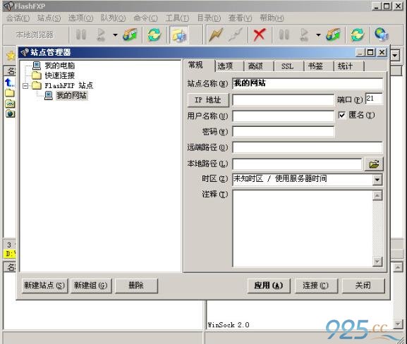Open the 选项 menu
This screenshot has width=407, height=344.
tap(80, 18)
